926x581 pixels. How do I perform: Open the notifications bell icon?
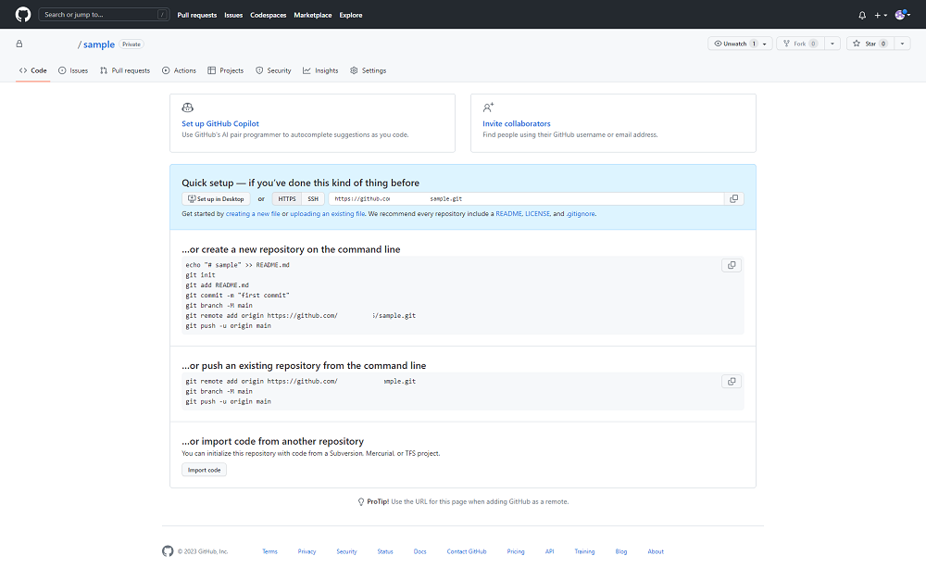click(x=862, y=15)
